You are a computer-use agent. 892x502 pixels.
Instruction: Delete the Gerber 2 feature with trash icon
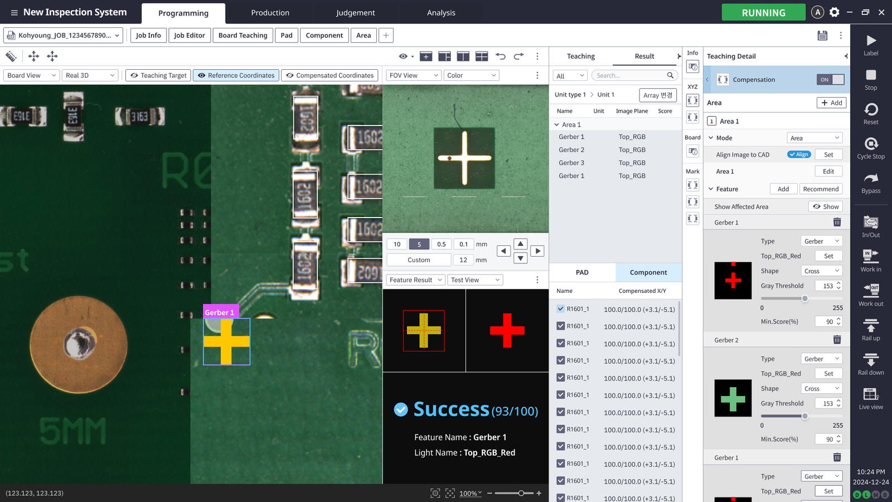tap(837, 340)
